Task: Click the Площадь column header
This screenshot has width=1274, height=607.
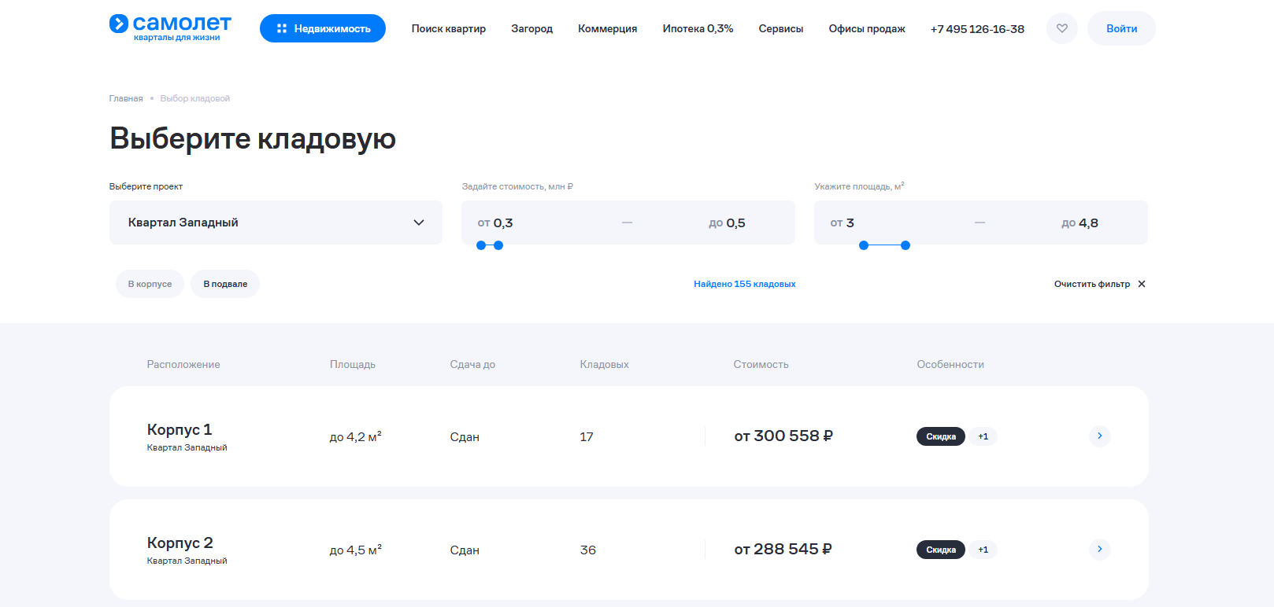Action: click(353, 364)
